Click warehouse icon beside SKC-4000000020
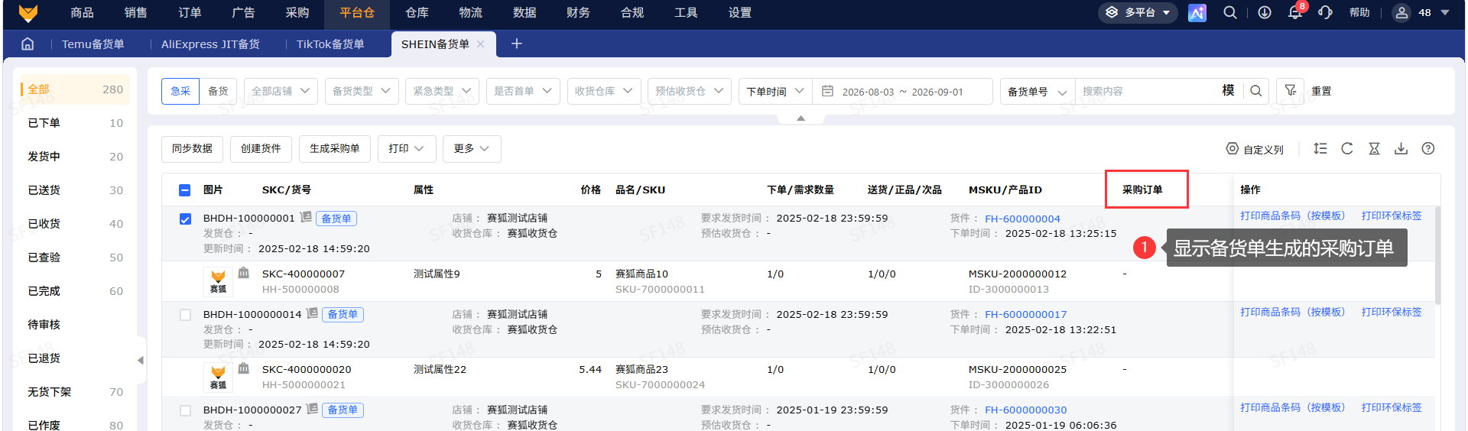Viewport: 1468px width, 431px height. tap(244, 368)
